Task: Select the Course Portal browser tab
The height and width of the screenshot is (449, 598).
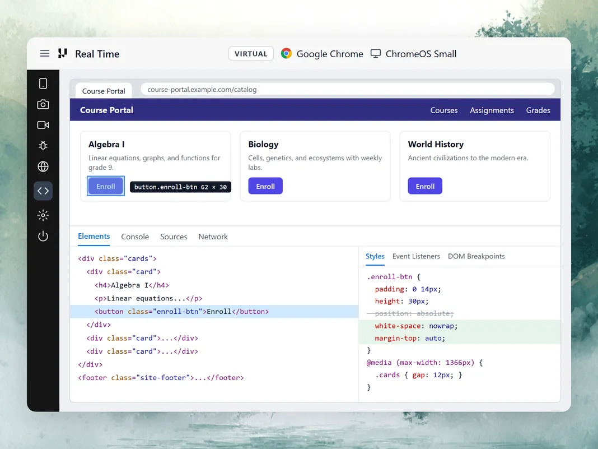Action: [104, 91]
